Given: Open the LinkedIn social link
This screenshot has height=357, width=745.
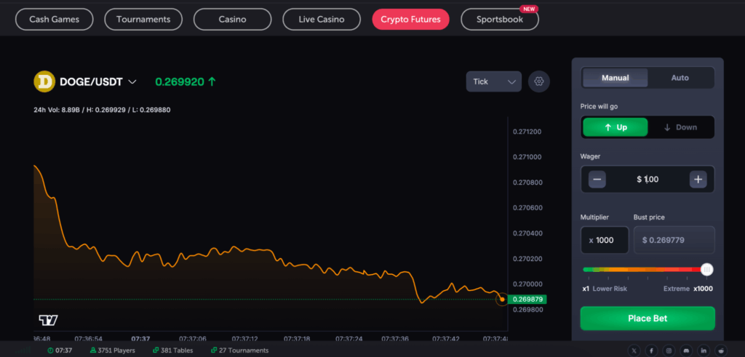Looking at the screenshot, I should [704, 351].
